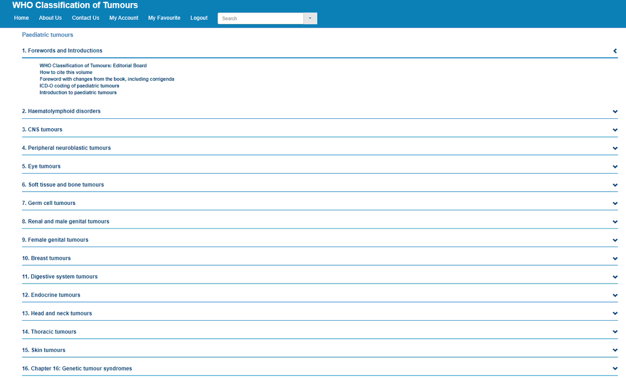Open About Us page
This screenshot has width=626, height=378.
tap(50, 18)
